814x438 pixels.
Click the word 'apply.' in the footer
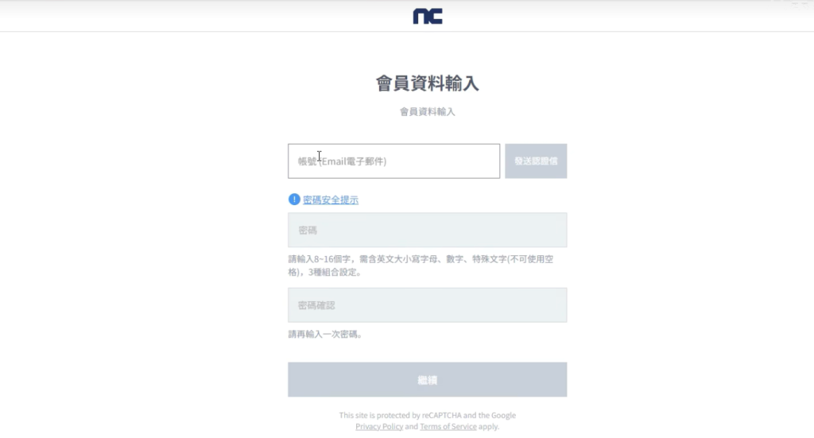[489, 427]
